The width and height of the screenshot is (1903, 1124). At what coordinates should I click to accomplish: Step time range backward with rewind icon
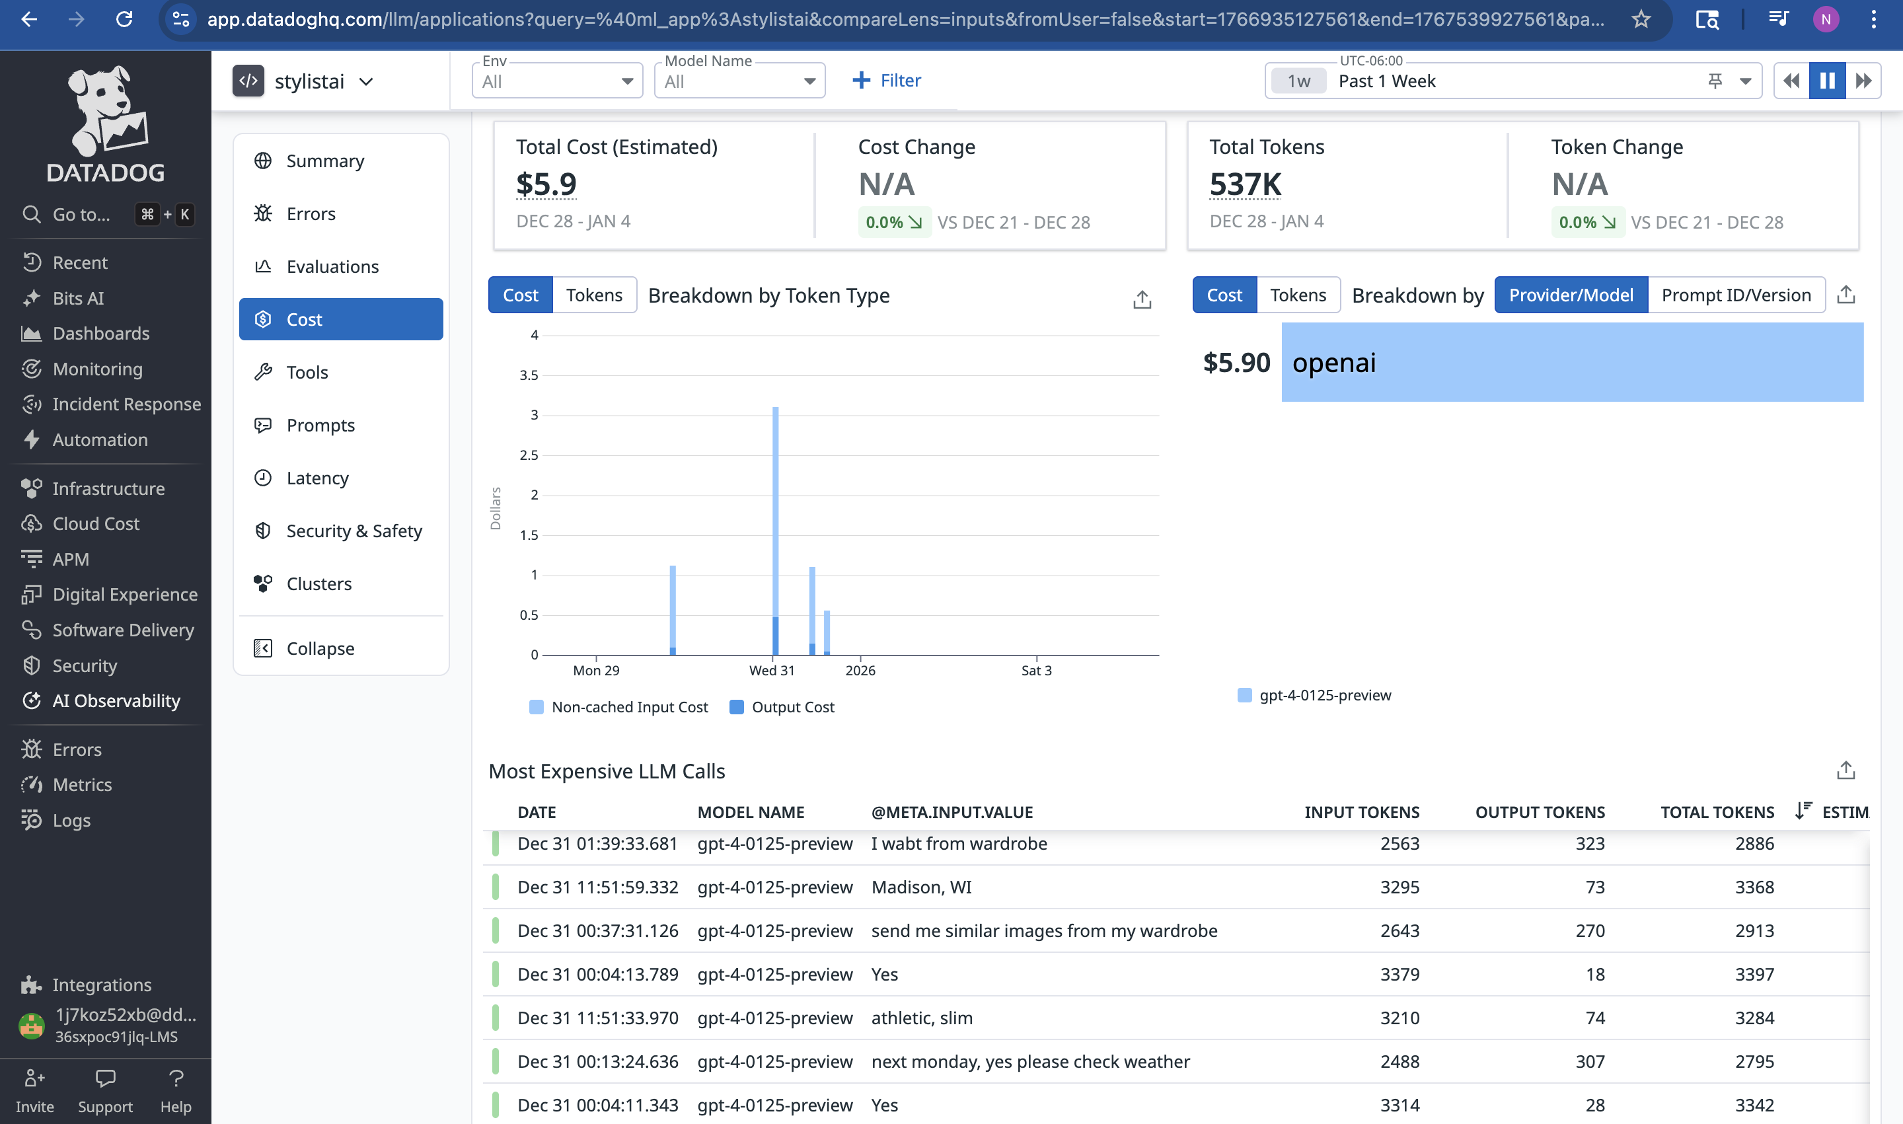[x=1791, y=81]
